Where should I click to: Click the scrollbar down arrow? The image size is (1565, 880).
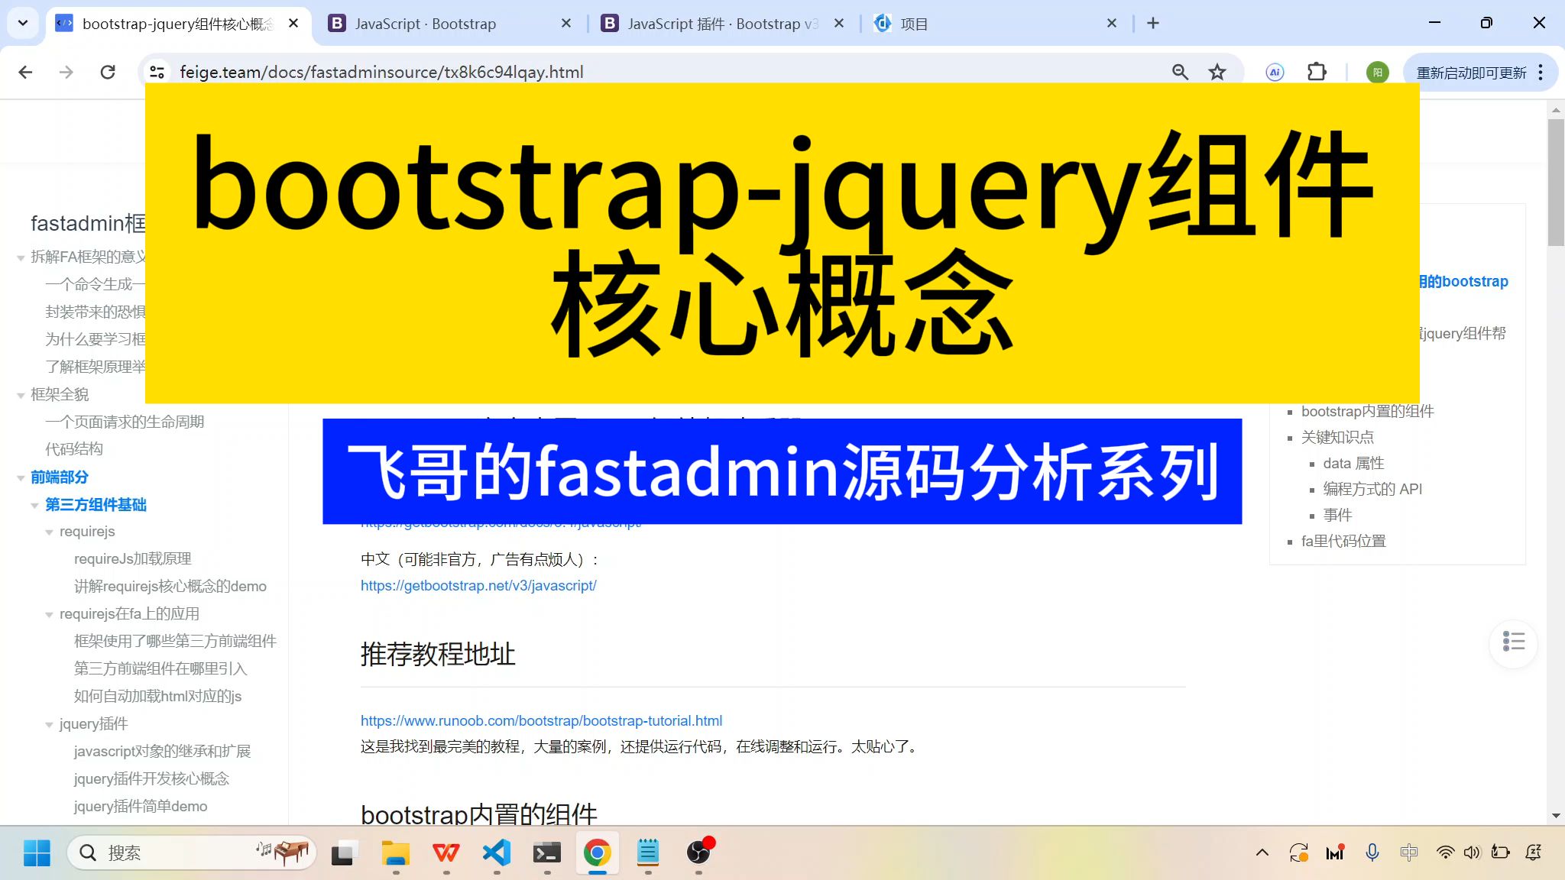pos(1556,816)
